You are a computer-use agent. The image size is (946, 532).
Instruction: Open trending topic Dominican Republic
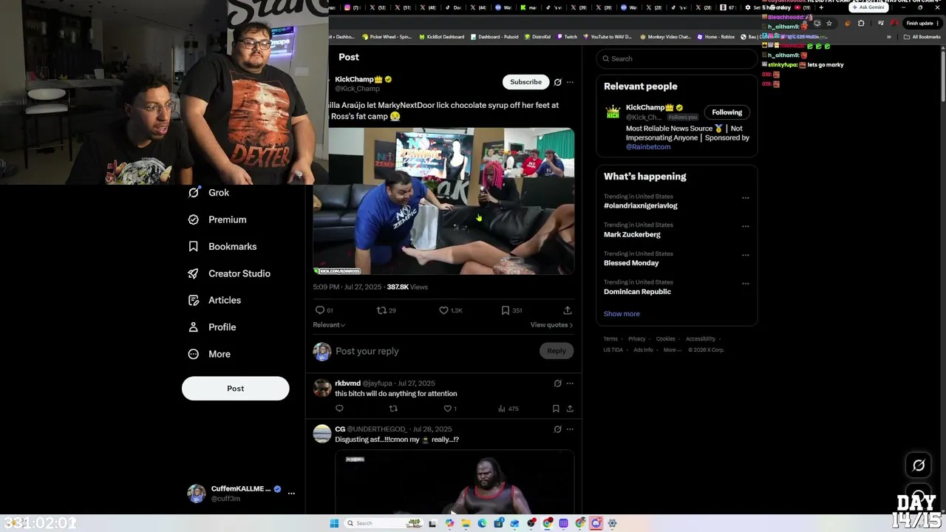pos(637,292)
